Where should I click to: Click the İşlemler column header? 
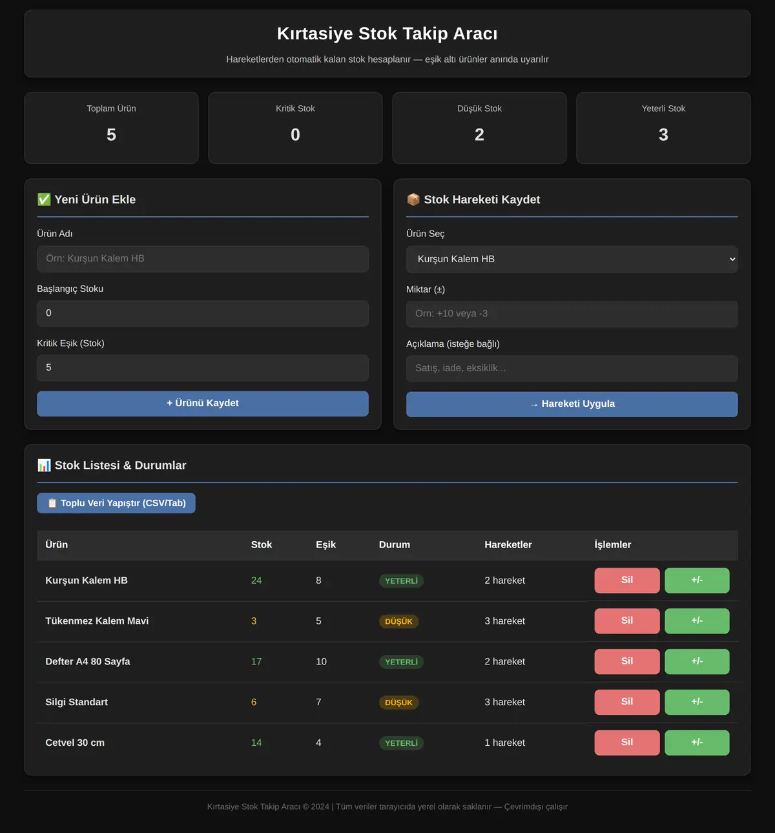pyautogui.click(x=613, y=545)
